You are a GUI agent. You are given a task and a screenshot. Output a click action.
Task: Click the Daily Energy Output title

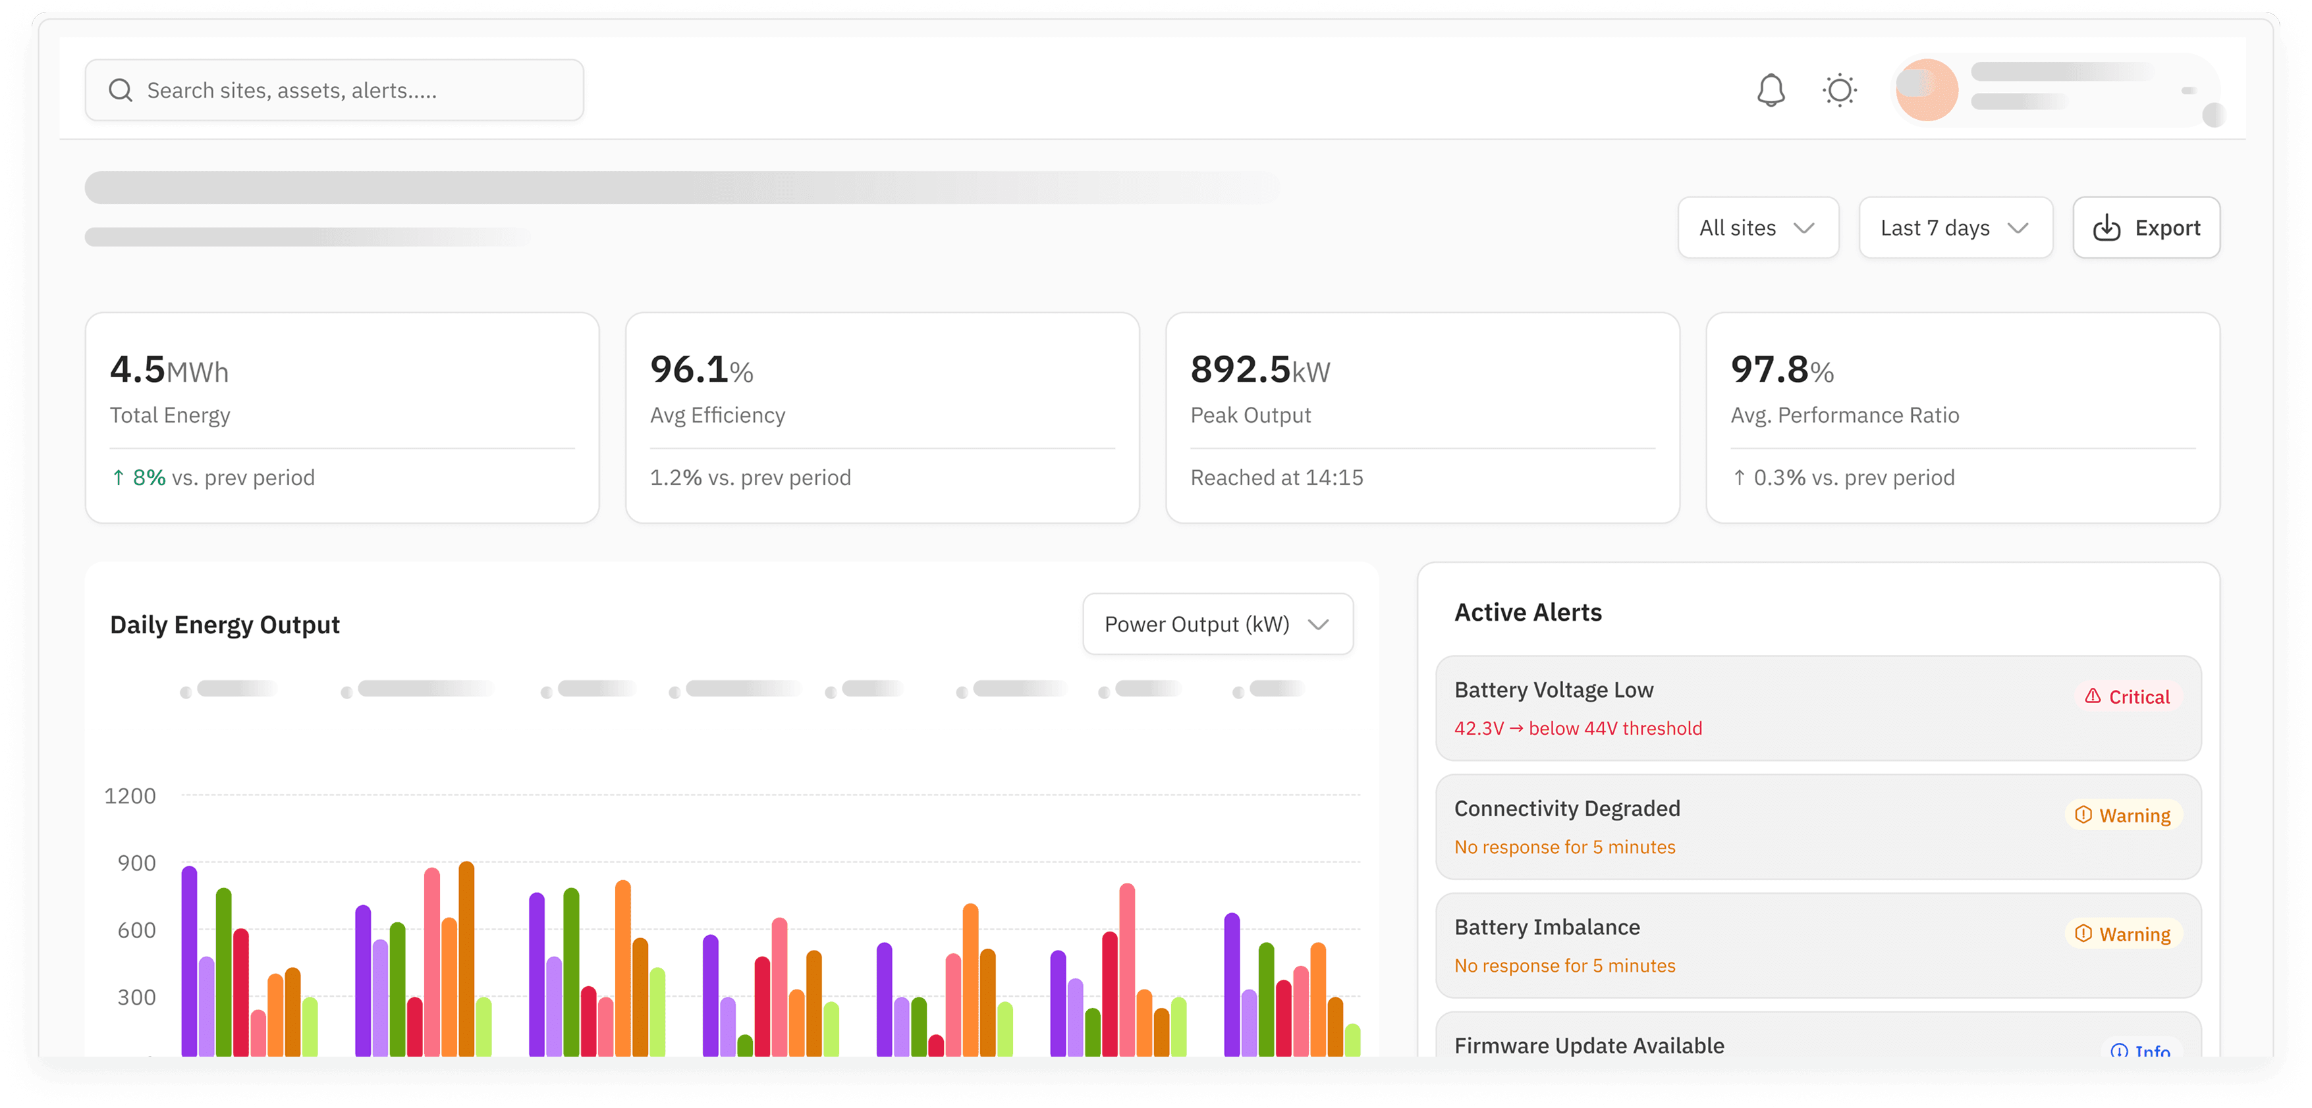pos(225,624)
